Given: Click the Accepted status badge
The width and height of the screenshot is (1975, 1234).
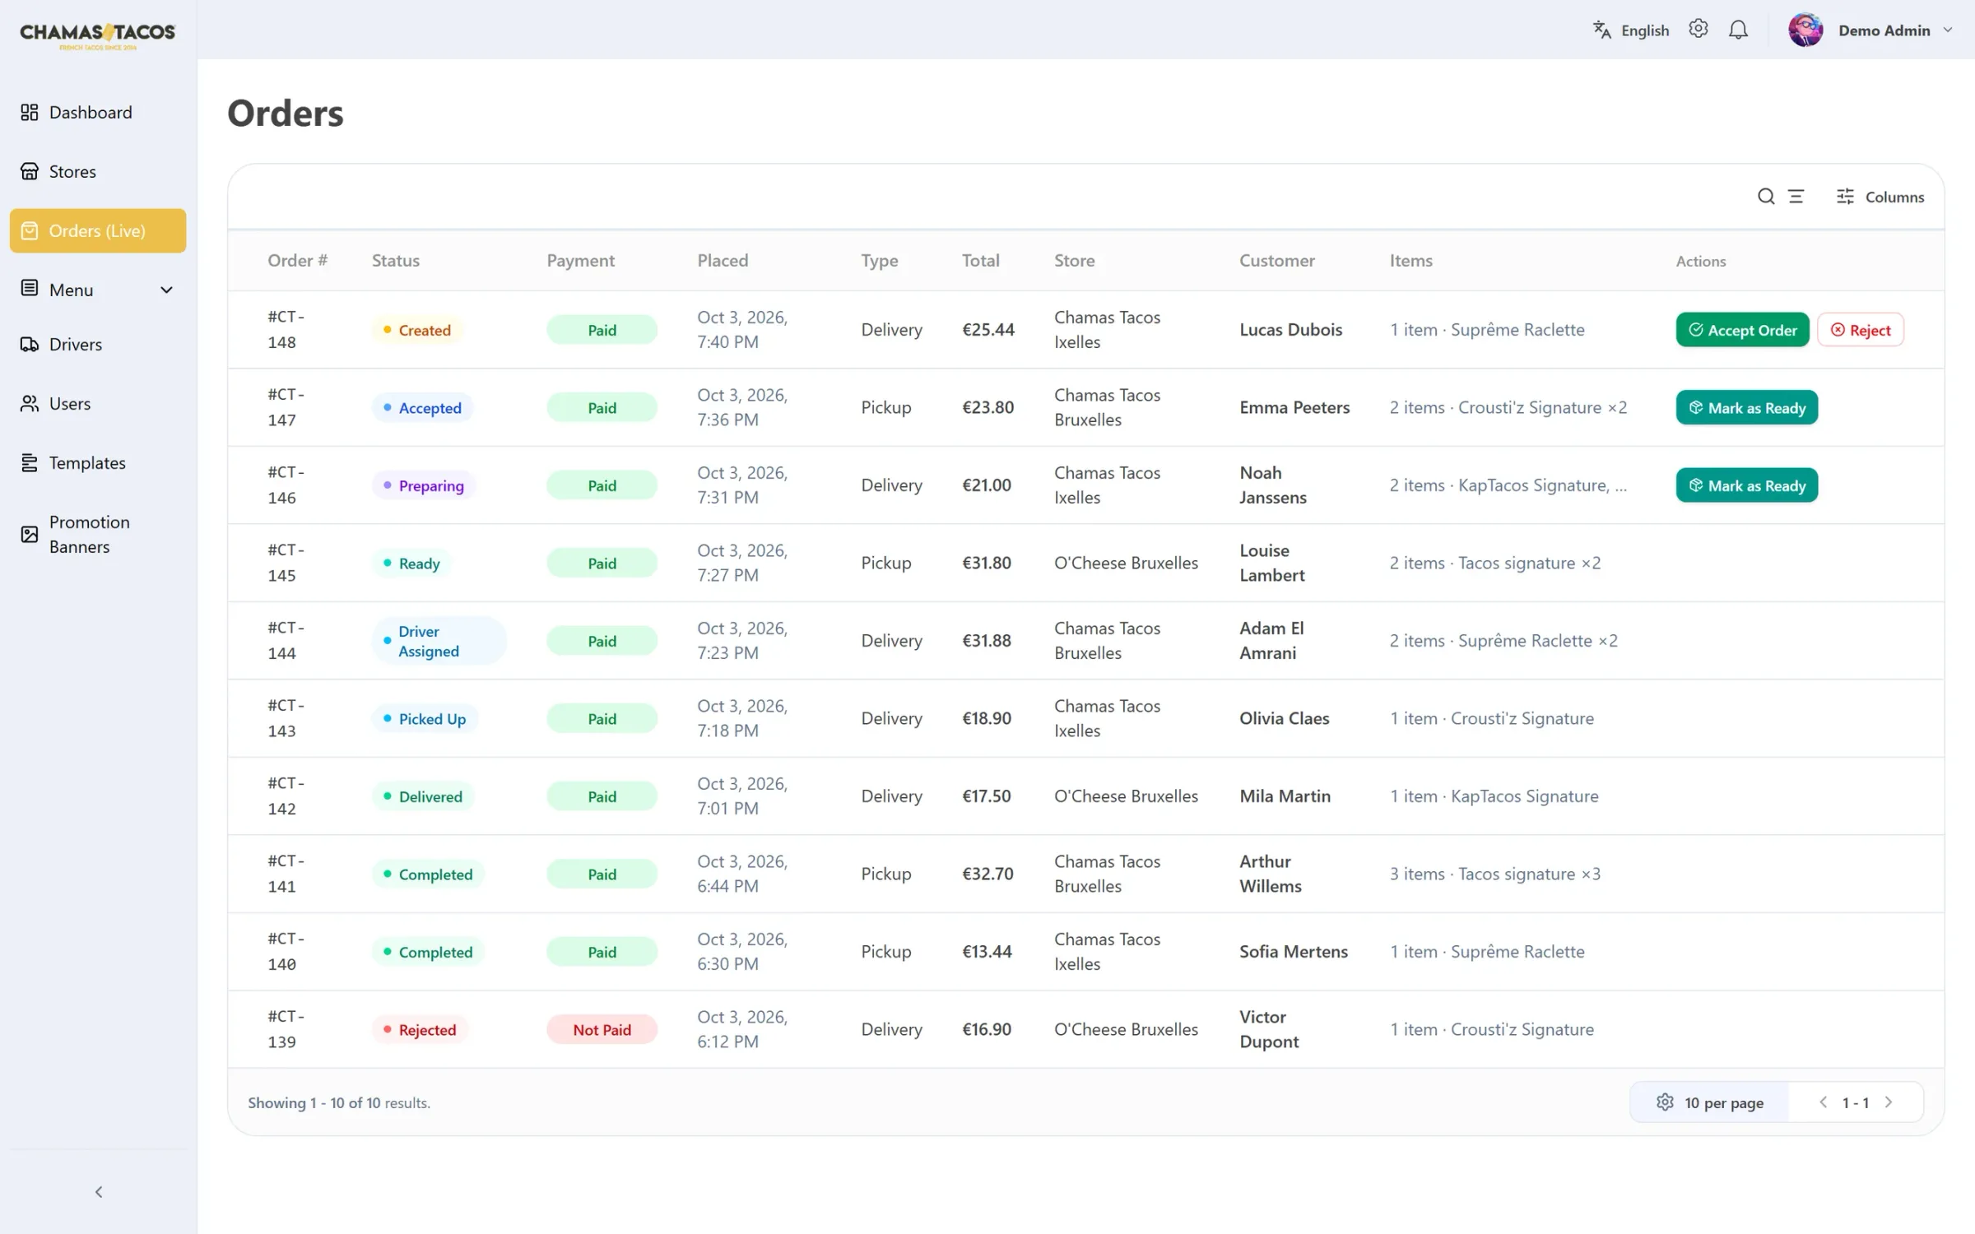Looking at the screenshot, I should [x=422, y=407].
